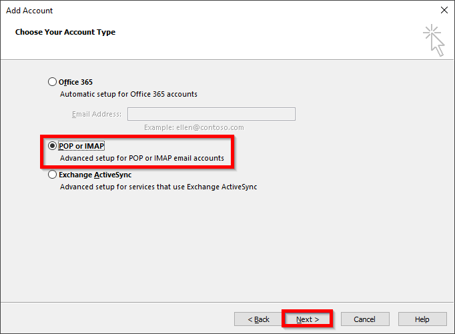Open Help for account setup
This screenshot has height=334, width=455.
[422, 319]
